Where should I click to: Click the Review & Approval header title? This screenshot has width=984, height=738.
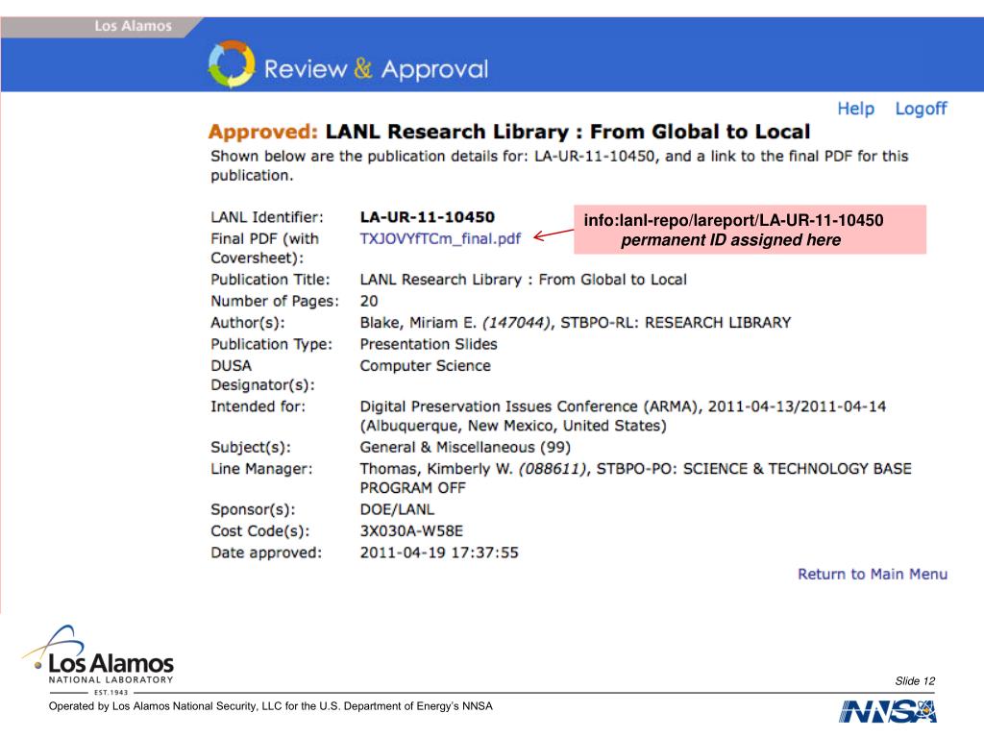click(376, 69)
